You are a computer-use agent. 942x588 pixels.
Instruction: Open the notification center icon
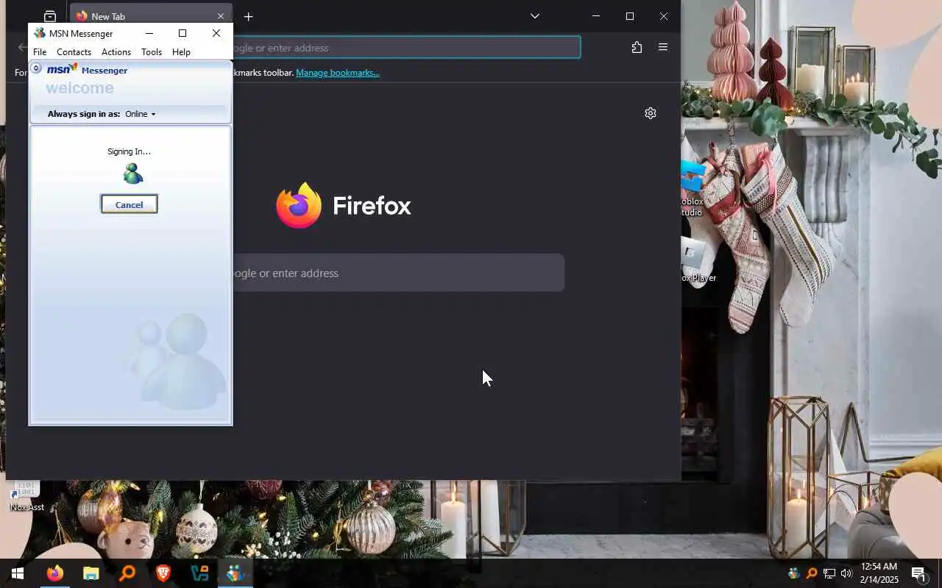pyautogui.click(x=918, y=573)
